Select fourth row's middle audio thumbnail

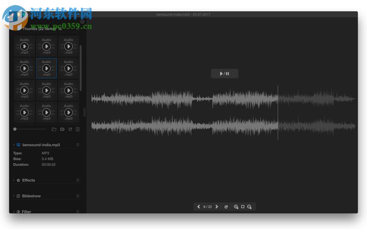46,112
